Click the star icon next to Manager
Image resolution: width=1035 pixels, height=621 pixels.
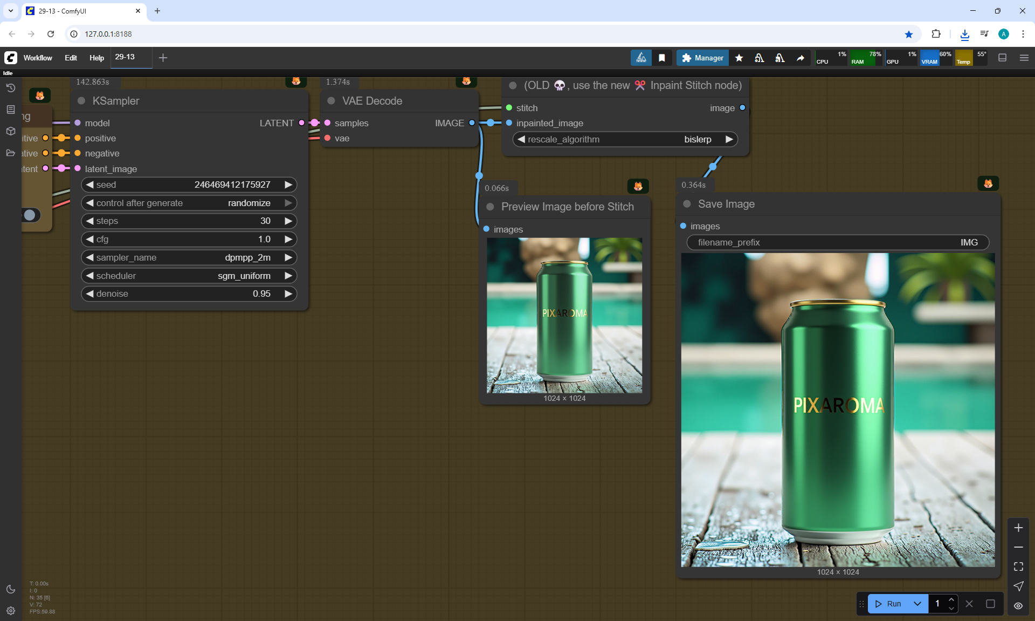(739, 58)
